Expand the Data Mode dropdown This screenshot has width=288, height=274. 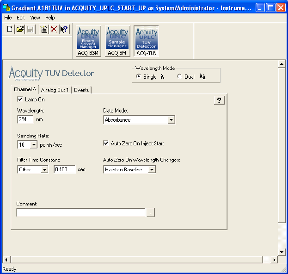tap(171, 120)
